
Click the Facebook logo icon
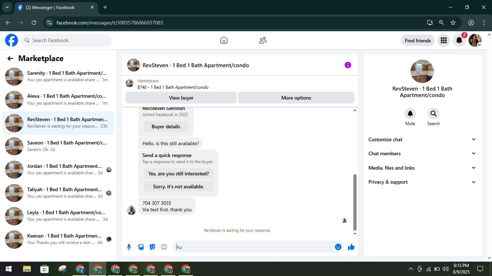click(12, 40)
